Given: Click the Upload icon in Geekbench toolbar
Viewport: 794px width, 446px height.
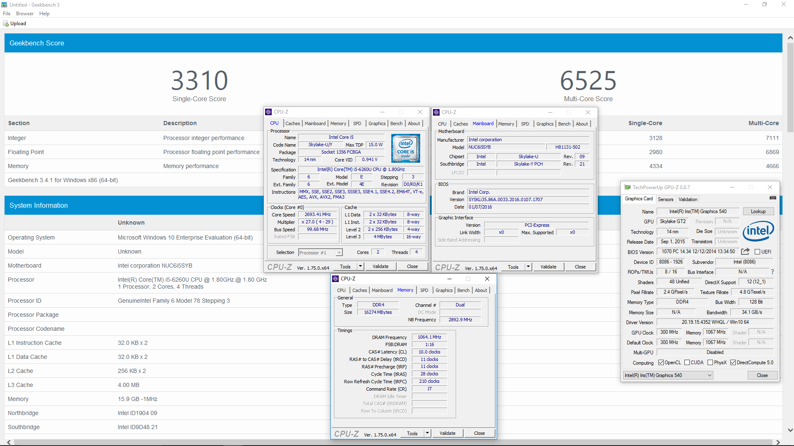Looking at the screenshot, I should coord(6,24).
